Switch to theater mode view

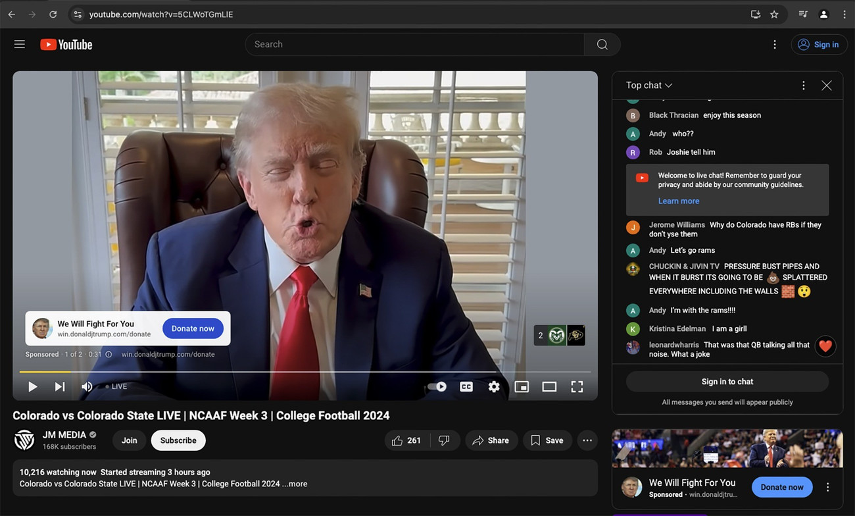tap(549, 387)
